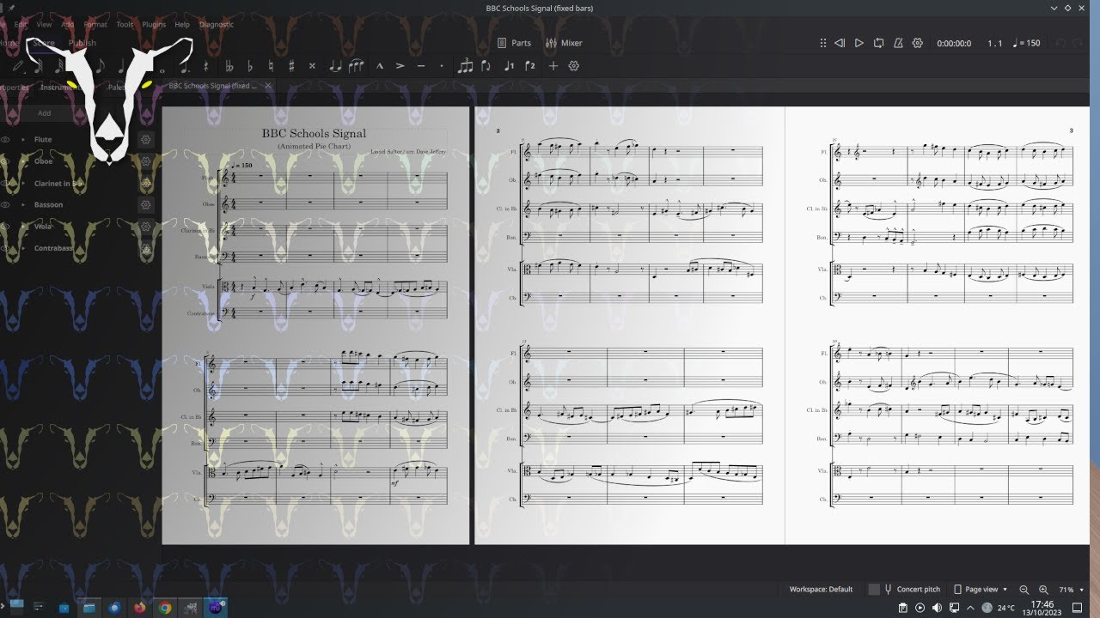Toggle loop playback
The width and height of the screenshot is (1100, 618).
coord(878,43)
